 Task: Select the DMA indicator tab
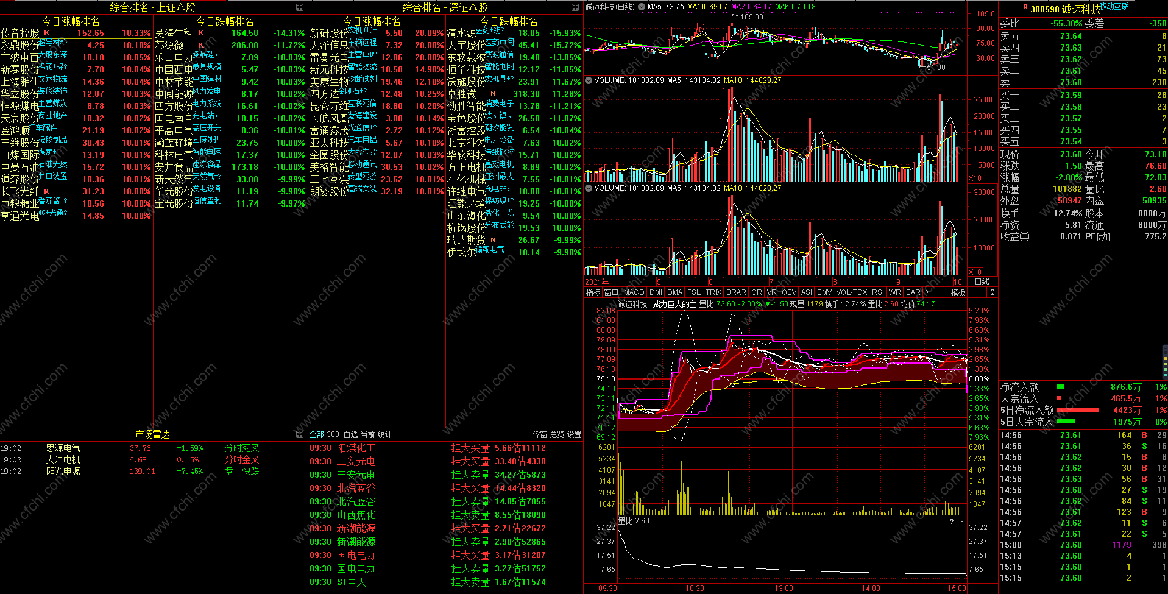(675, 292)
